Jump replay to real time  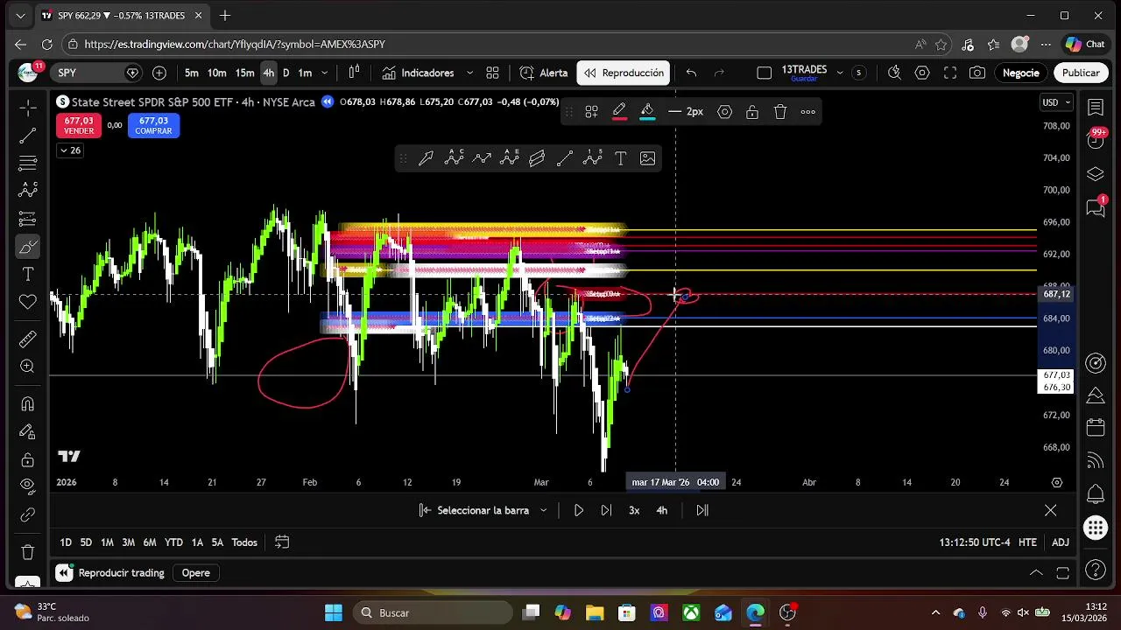coord(702,510)
